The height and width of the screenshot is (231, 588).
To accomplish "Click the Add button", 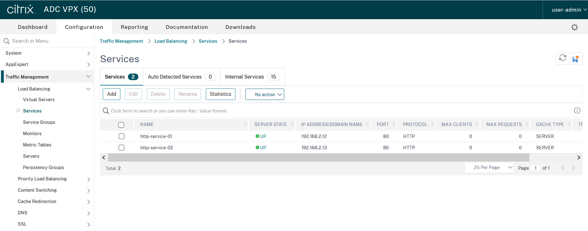I will click(112, 94).
